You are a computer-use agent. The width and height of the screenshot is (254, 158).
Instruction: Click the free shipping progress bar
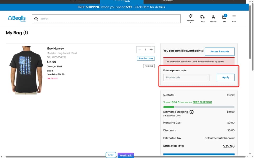click(x=199, y=107)
